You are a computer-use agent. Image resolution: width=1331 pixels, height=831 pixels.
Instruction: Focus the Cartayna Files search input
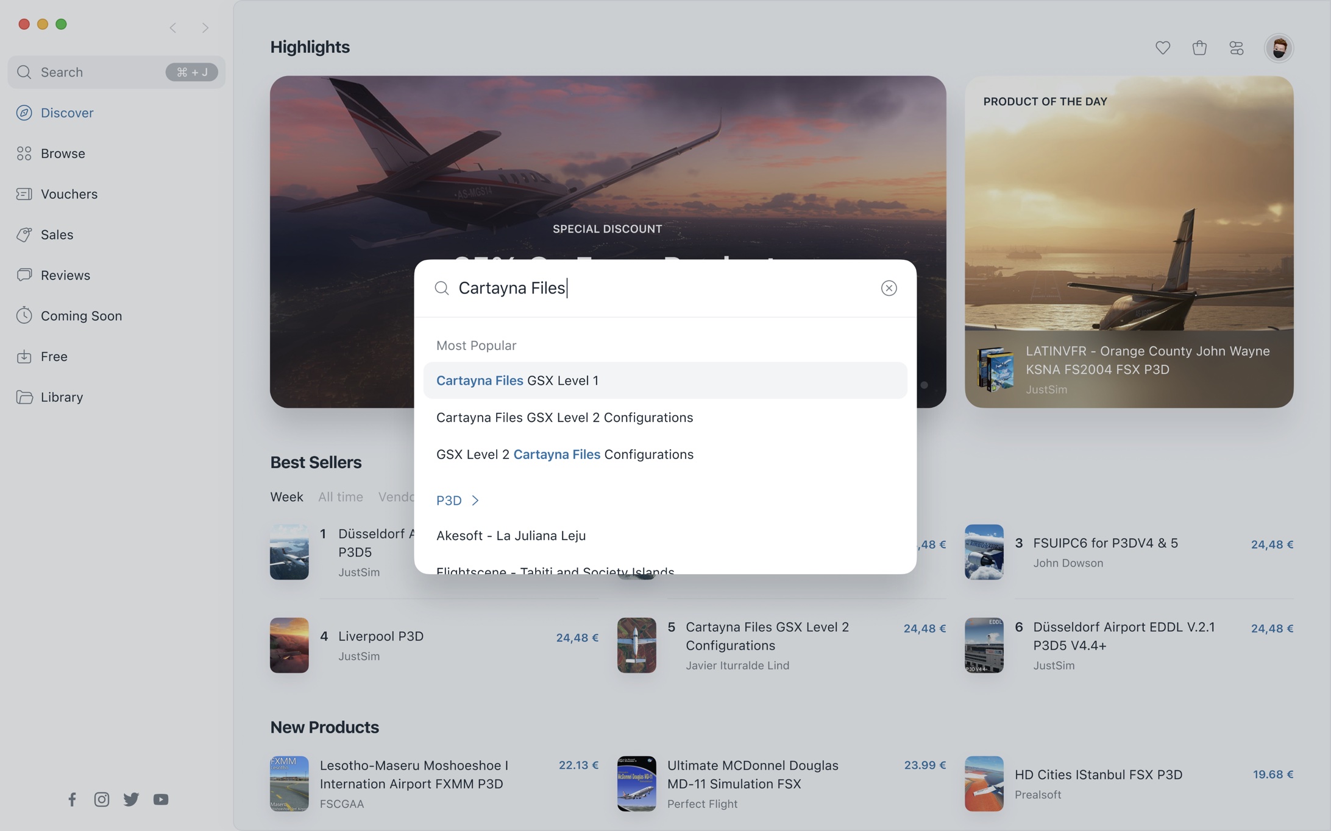[x=664, y=288]
